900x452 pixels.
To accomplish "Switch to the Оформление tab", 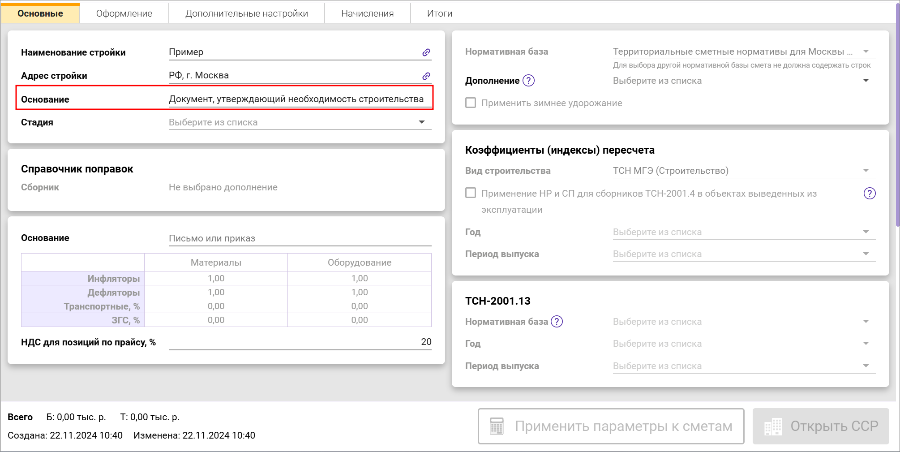I will (x=124, y=13).
